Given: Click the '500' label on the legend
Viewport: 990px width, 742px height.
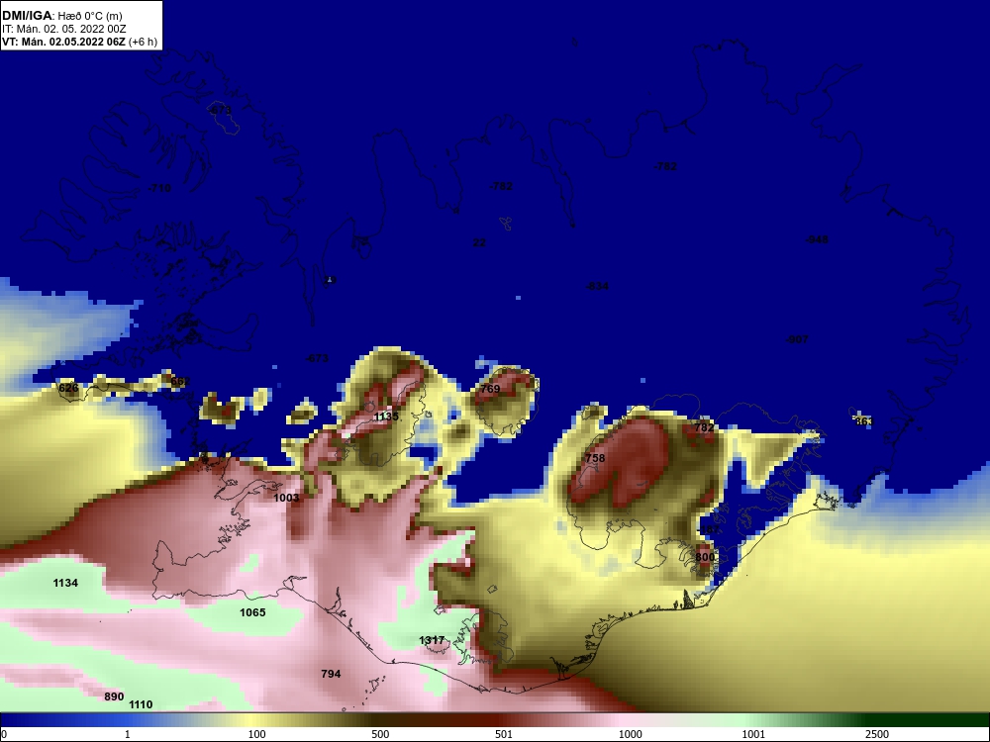Looking at the screenshot, I should [380, 734].
